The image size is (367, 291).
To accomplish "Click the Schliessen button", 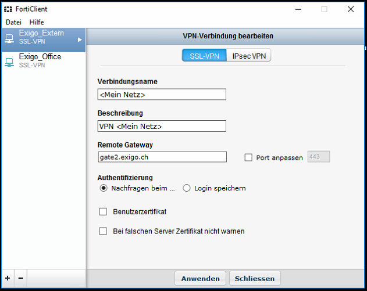I will point(255,278).
